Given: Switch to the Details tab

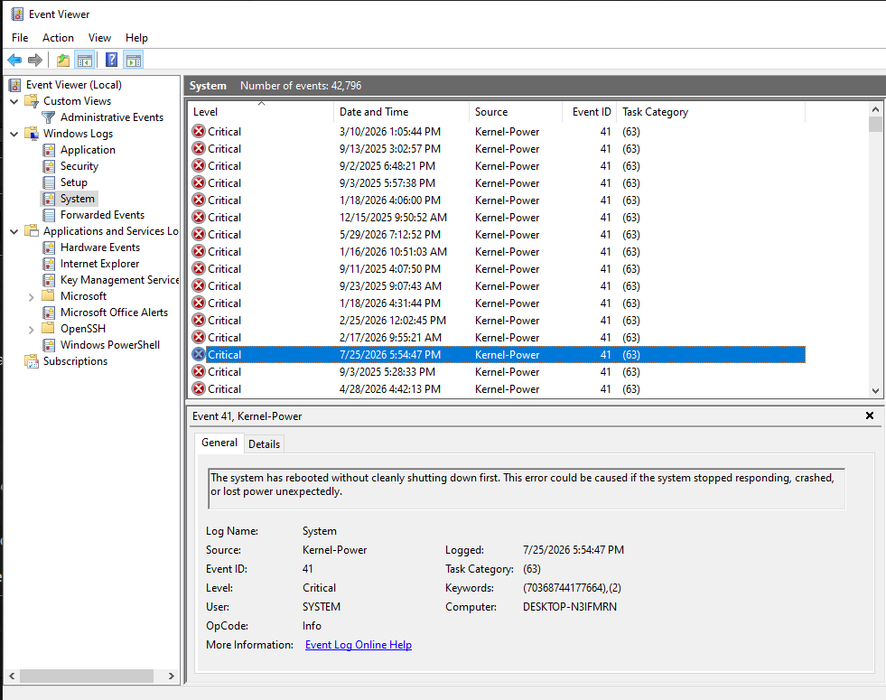Looking at the screenshot, I should click(264, 444).
